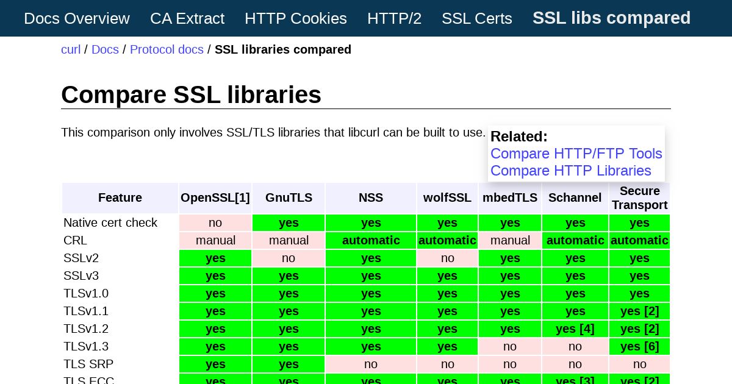Screen dimensions: 732x384
Task: Click the Compare SSL libraries heading
Action: coord(191,94)
